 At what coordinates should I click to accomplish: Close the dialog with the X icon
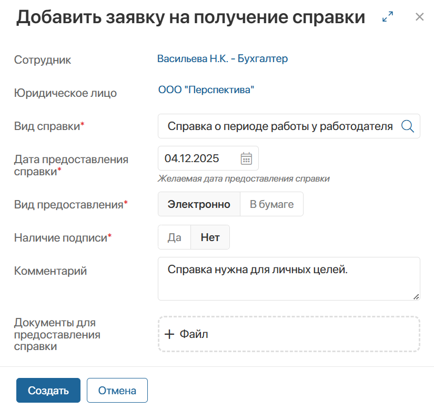point(419,16)
